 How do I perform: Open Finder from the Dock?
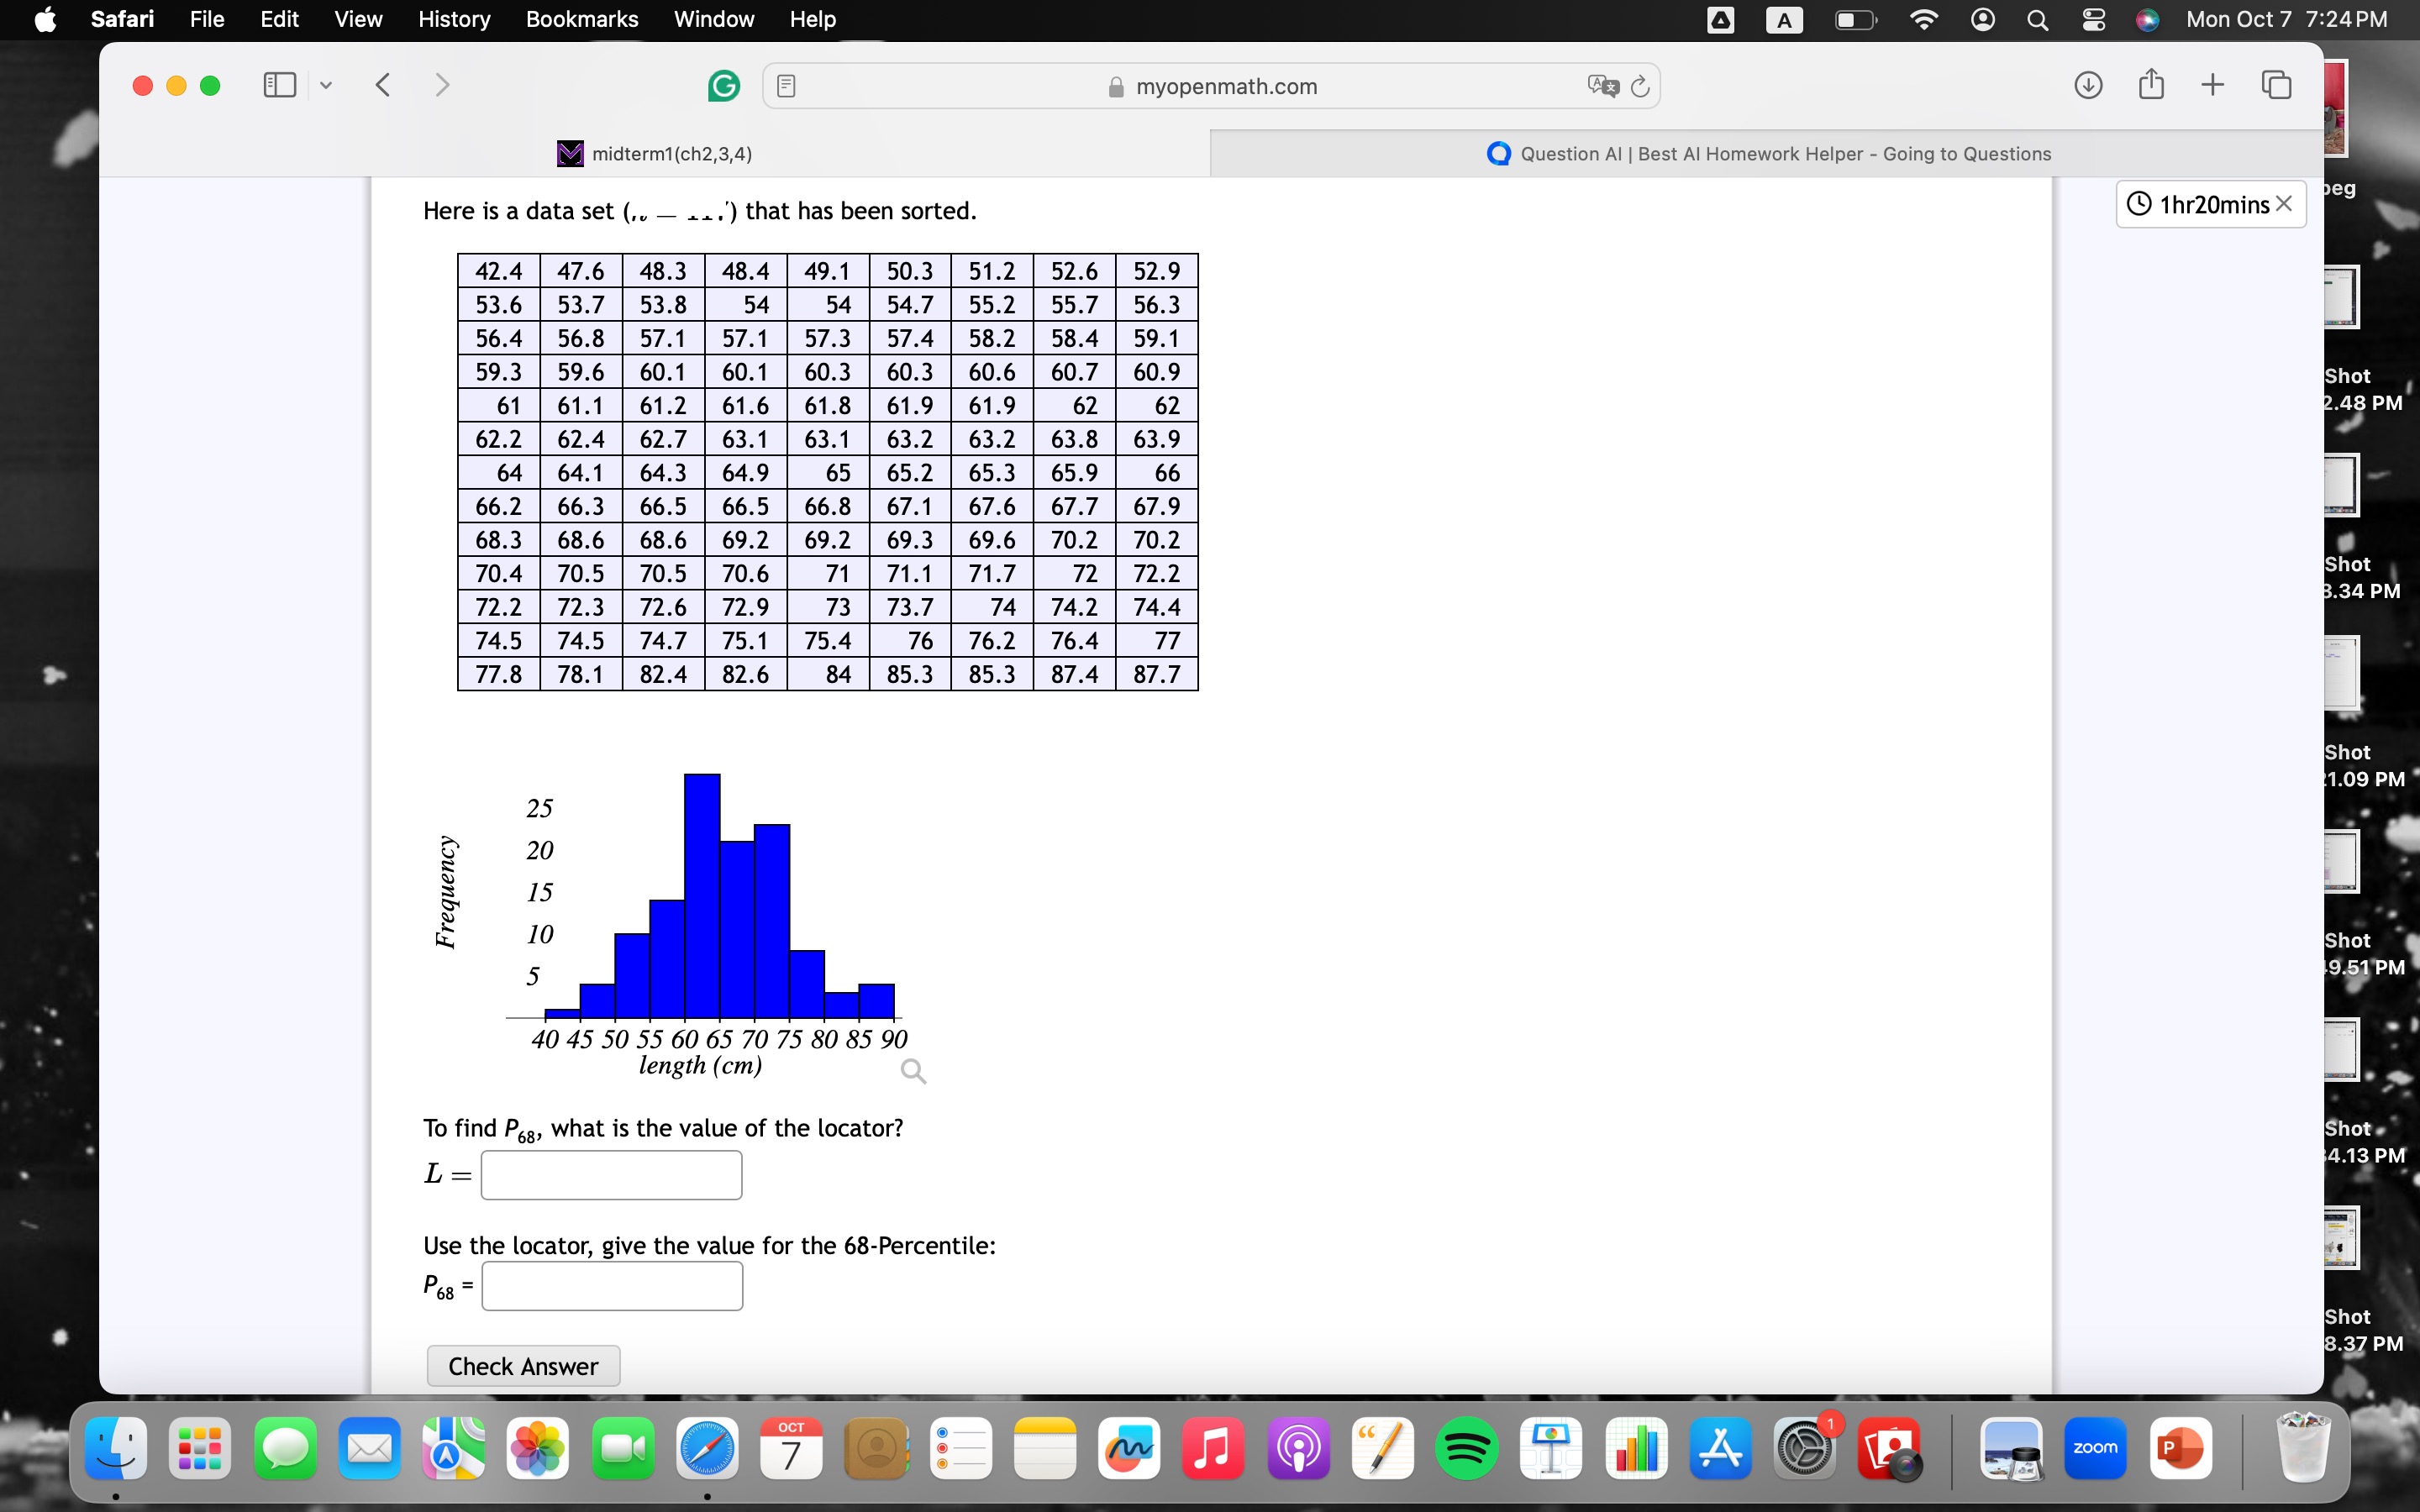[x=116, y=1448]
